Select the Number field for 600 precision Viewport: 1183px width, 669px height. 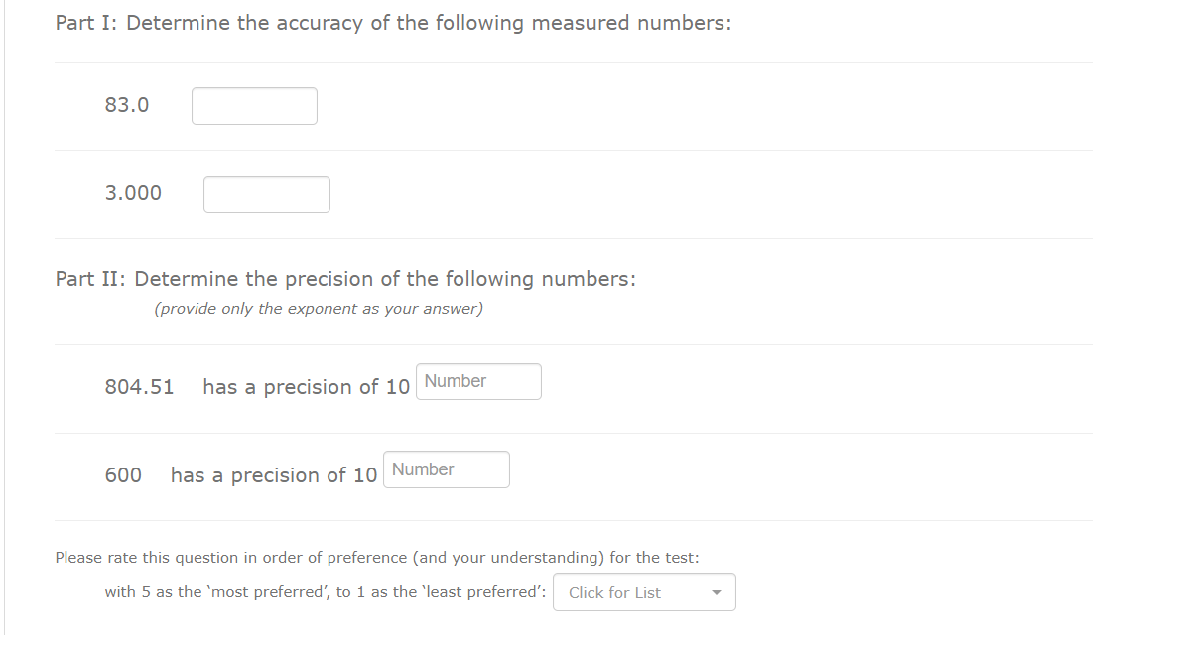pyautogui.click(x=446, y=468)
